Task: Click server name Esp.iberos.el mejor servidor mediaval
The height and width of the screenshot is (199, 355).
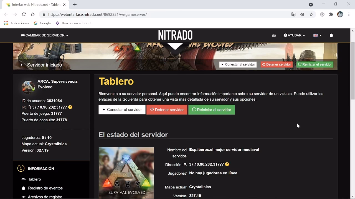Action: [224, 150]
